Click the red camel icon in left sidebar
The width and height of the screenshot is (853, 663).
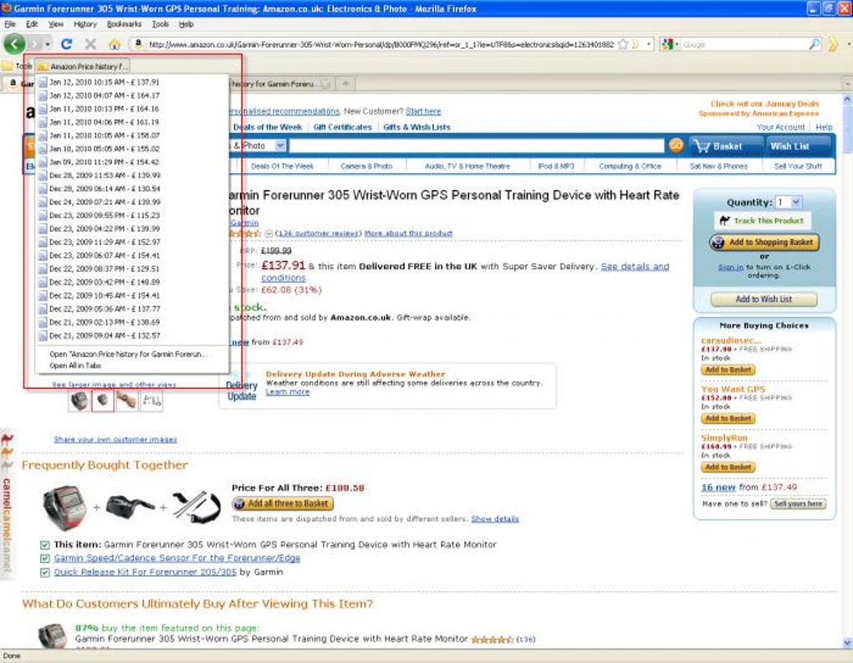(x=7, y=439)
